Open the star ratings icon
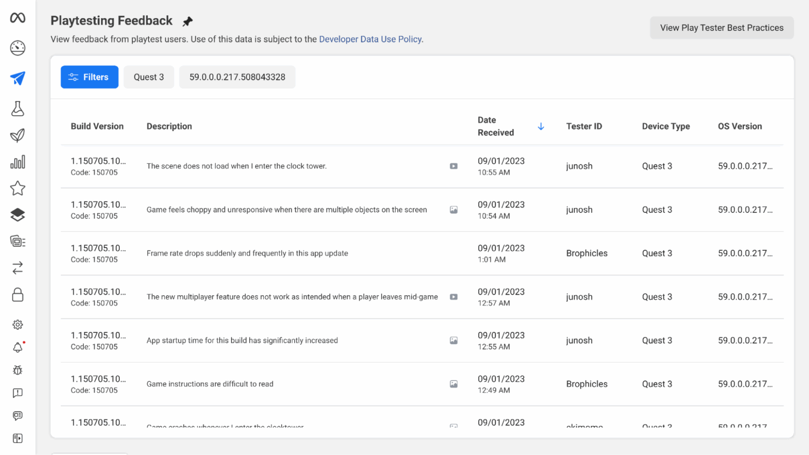Screen dimensions: 809x455 (x=18, y=188)
